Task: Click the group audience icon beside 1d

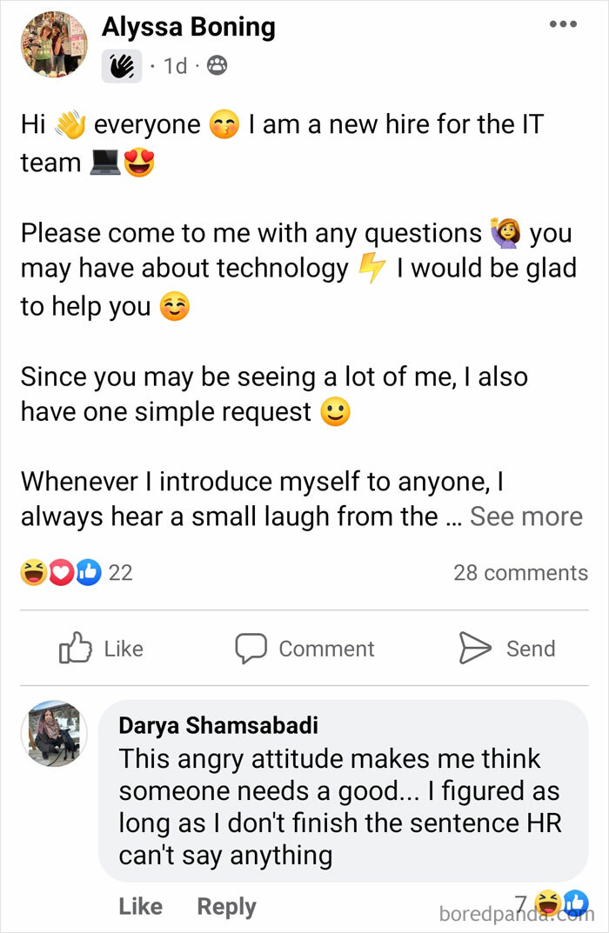Action: [x=218, y=65]
